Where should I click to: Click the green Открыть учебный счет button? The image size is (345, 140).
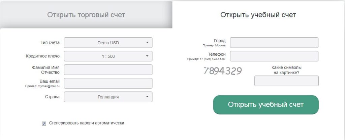coord(266,104)
